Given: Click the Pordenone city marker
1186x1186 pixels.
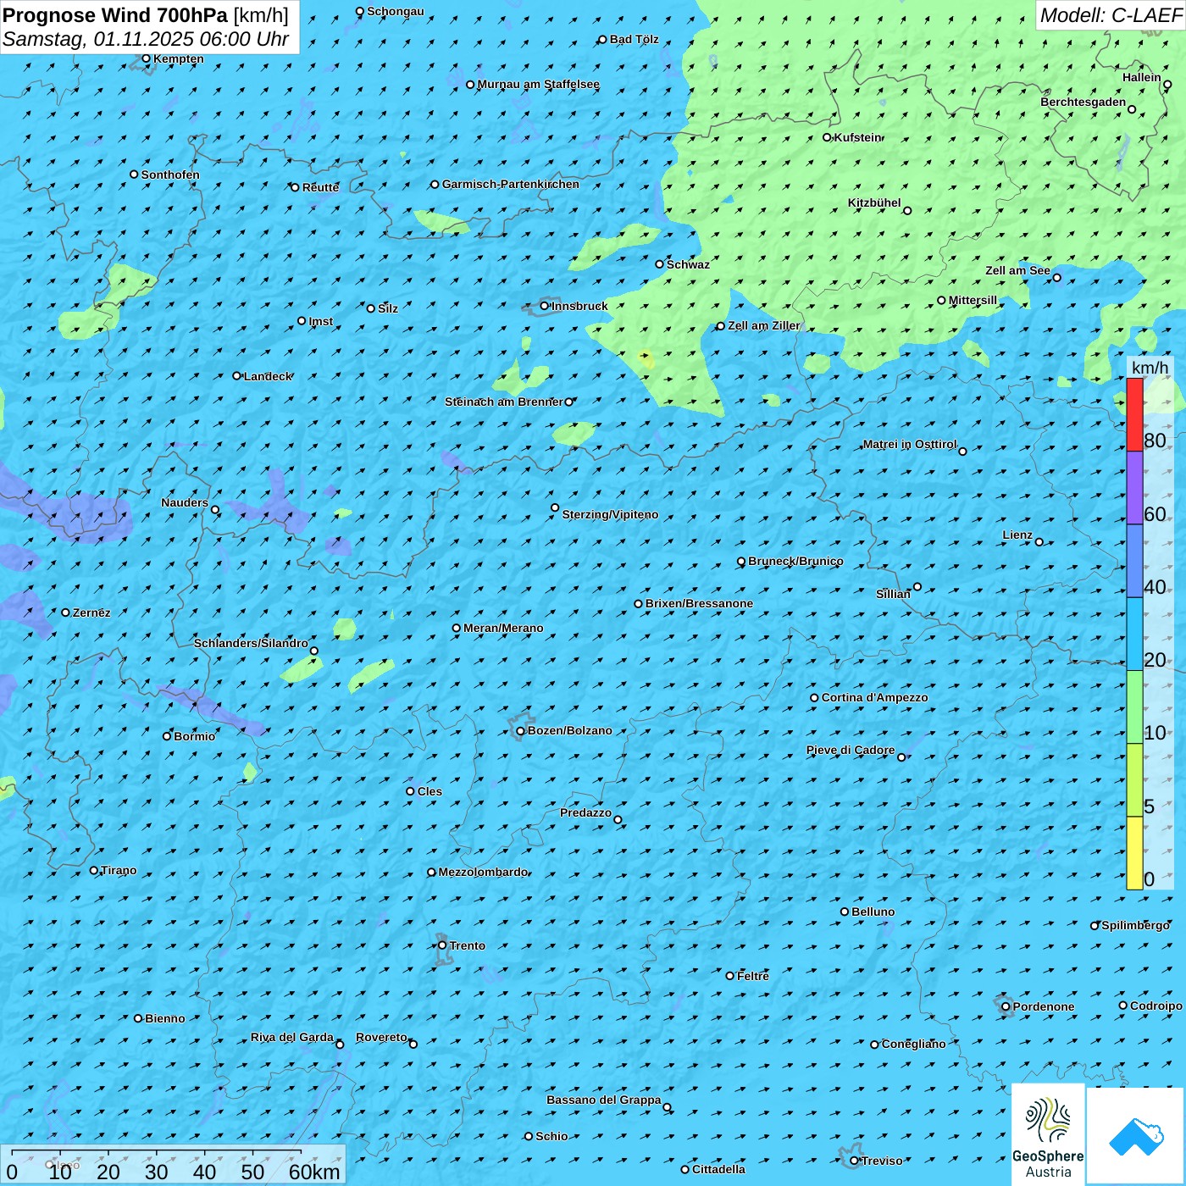Looking at the screenshot, I should coord(1006,1006).
